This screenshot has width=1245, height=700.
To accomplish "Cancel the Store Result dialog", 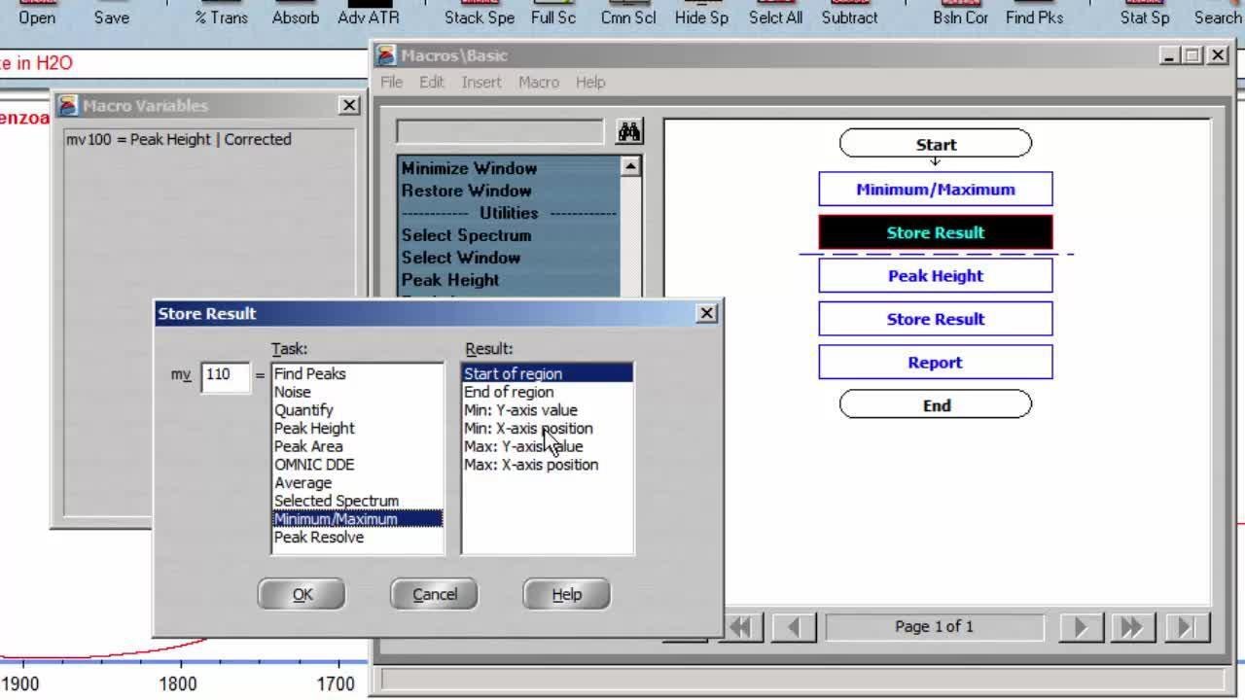I will 434,594.
